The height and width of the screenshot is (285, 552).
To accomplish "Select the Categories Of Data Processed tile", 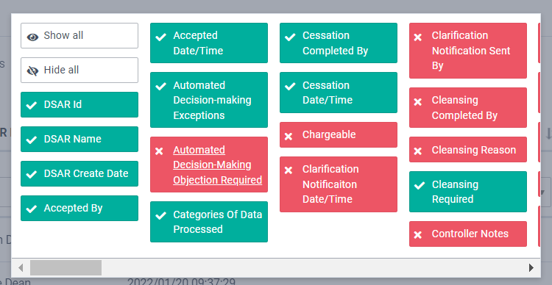I will [209, 222].
